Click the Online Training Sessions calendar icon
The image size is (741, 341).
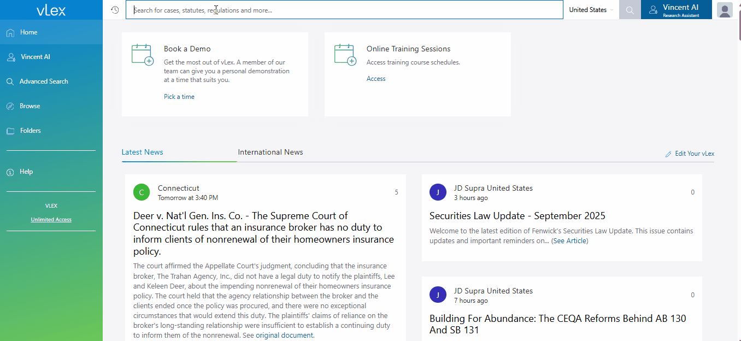[345, 55]
